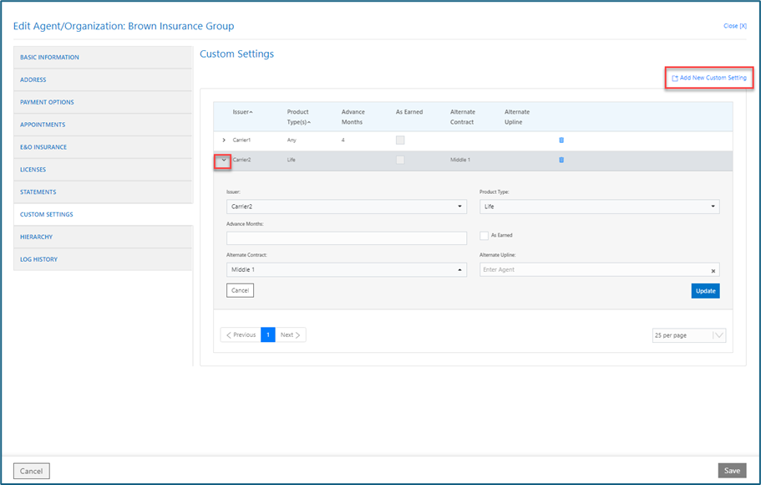
Task: Delete the Carrier1 custom setting row
Action: tap(561, 140)
